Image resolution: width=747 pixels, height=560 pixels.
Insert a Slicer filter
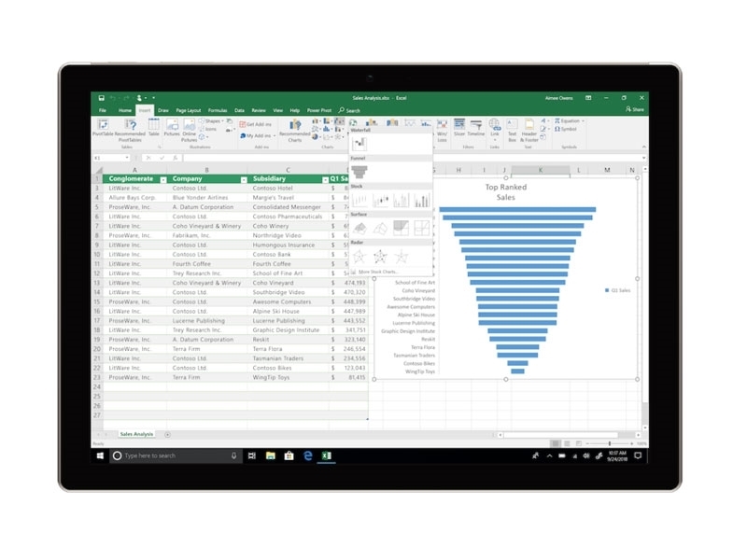pos(459,128)
